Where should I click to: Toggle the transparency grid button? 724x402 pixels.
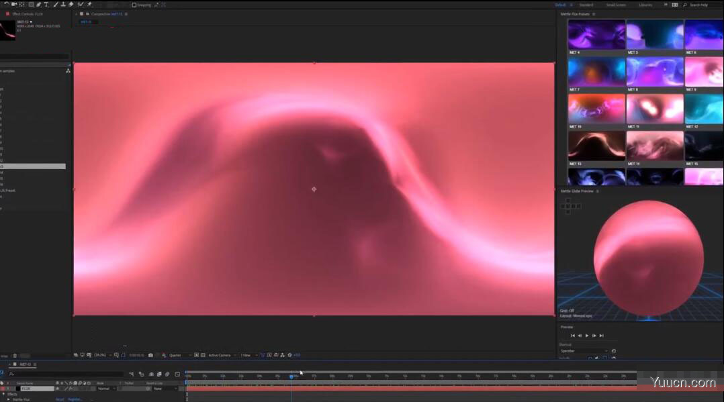point(203,356)
